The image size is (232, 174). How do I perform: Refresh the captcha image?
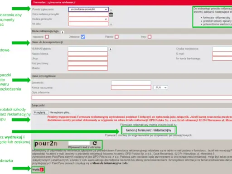pyautogui.click(x=95, y=143)
